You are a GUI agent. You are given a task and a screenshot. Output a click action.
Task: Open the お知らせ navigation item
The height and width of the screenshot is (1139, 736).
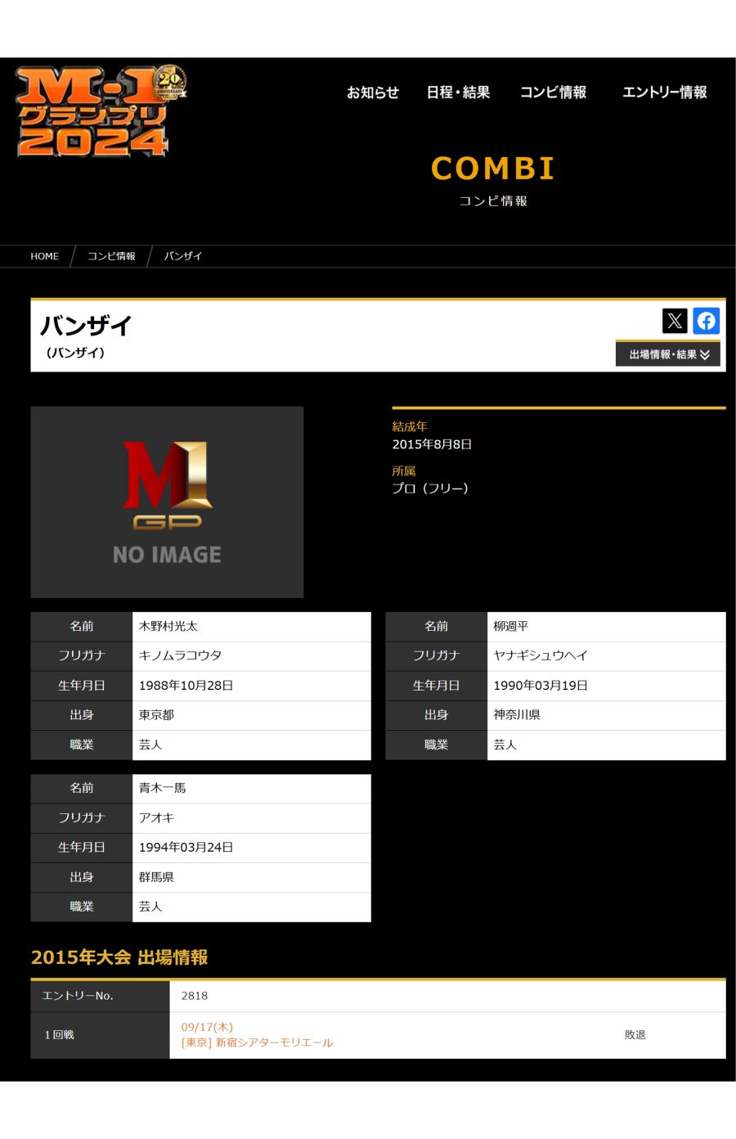pyautogui.click(x=374, y=92)
